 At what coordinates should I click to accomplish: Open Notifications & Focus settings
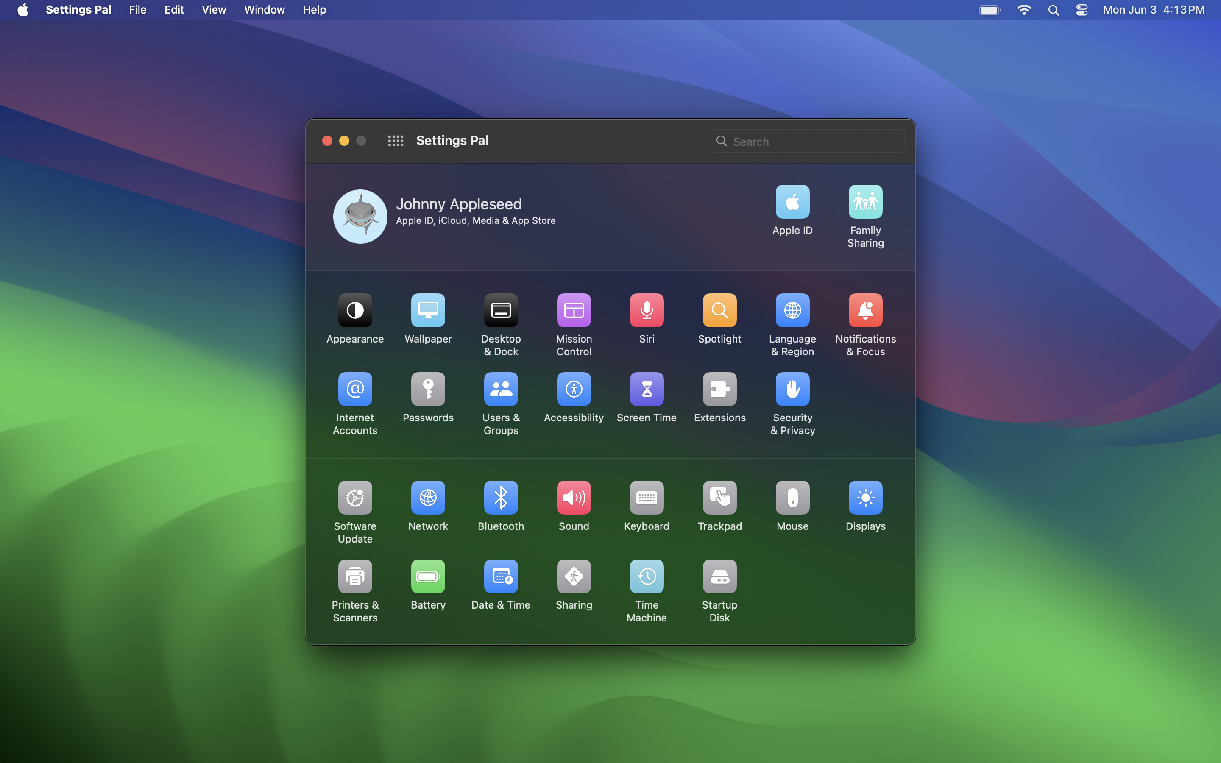click(x=865, y=310)
